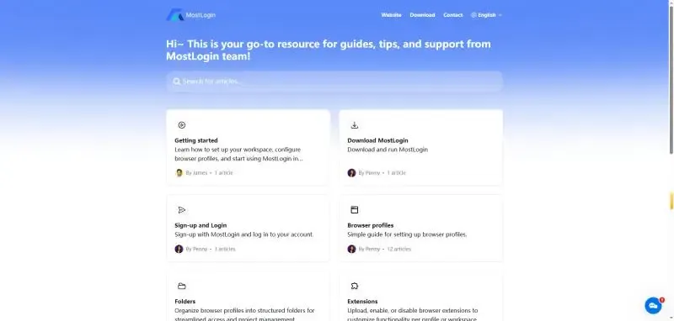674x321 pixels.
Task: Click Penny's avatar in Sign-up and Login card
Action: click(x=179, y=249)
